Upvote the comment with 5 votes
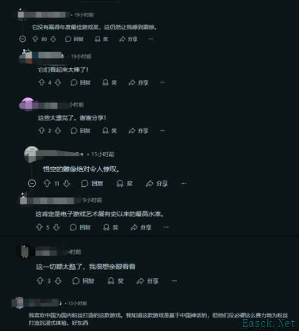The height and width of the screenshot is (331, 299). 39,227
